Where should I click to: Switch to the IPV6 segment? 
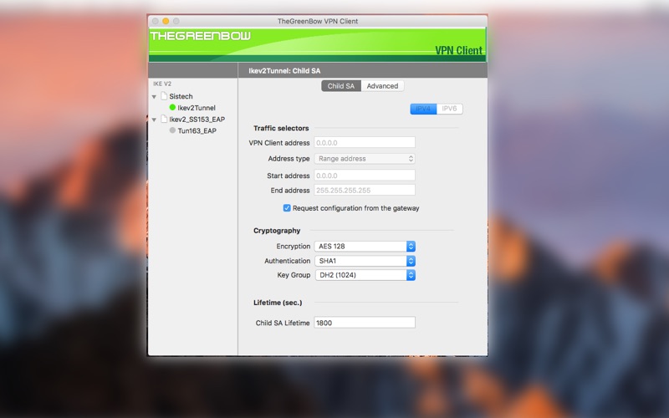449,109
